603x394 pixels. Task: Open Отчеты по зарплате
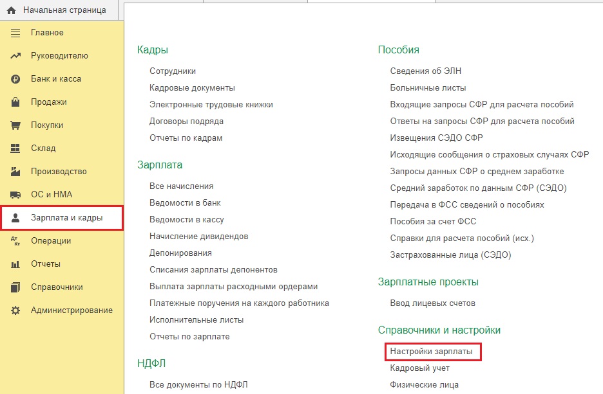tap(189, 336)
